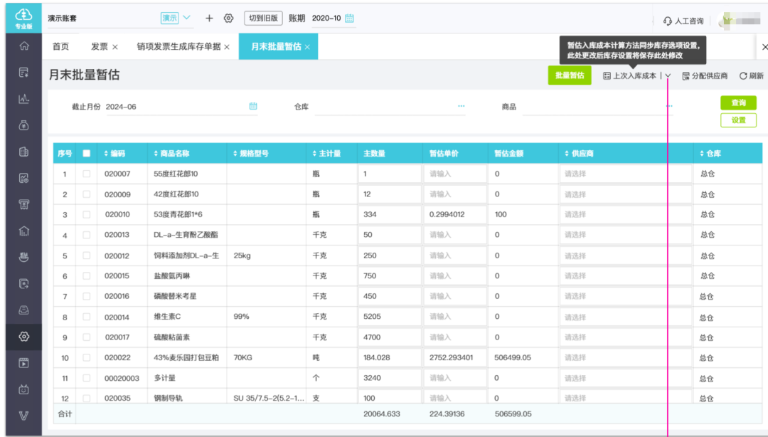Click the 人工咨询 headset icon
The width and height of the screenshot is (768, 437).
[666, 21]
